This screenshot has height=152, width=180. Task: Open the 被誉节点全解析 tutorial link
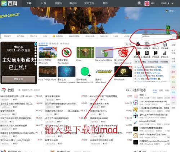pyautogui.click(x=8, y=111)
